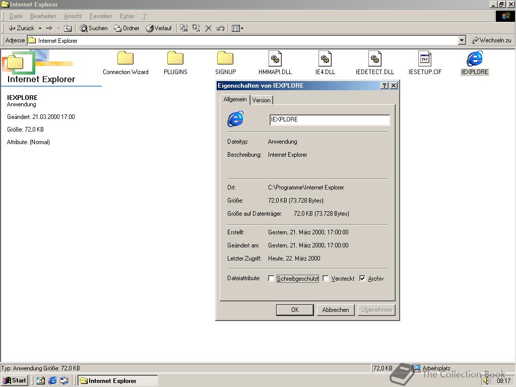Image resolution: width=516 pixels, height=387 pixels.
Task: Open the Favoriten menu
Action: 101,16
